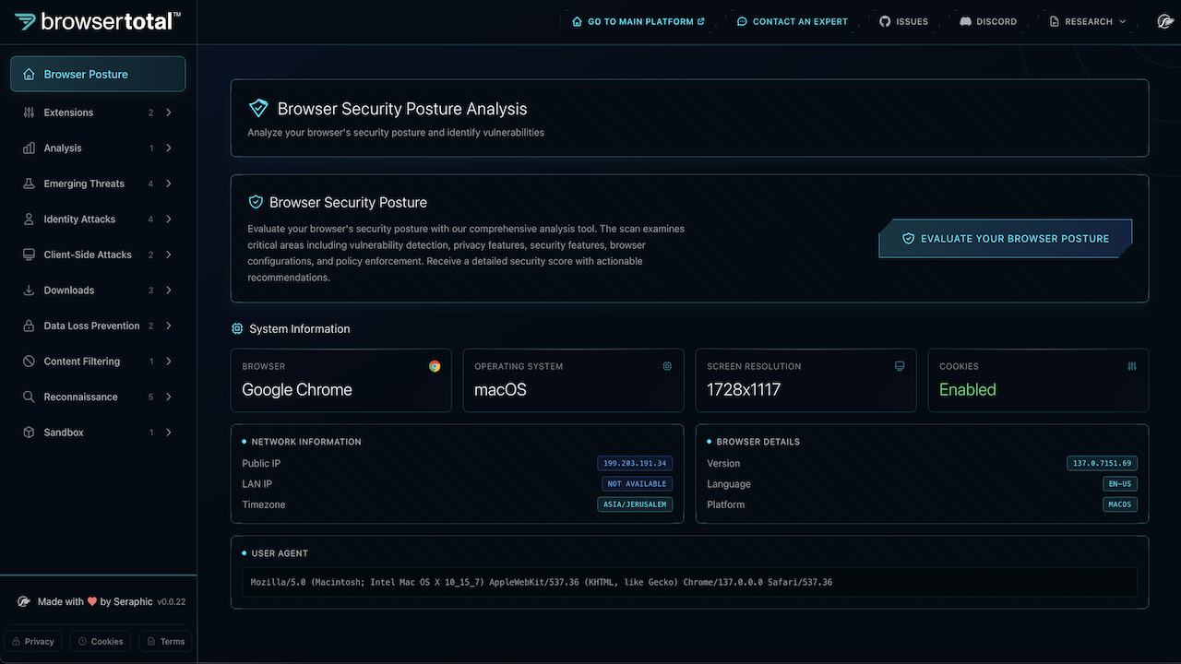Viewport: 1181px width, 664px height.
Task: Open the Reconnaissance menu item
Action: point(98,397)
